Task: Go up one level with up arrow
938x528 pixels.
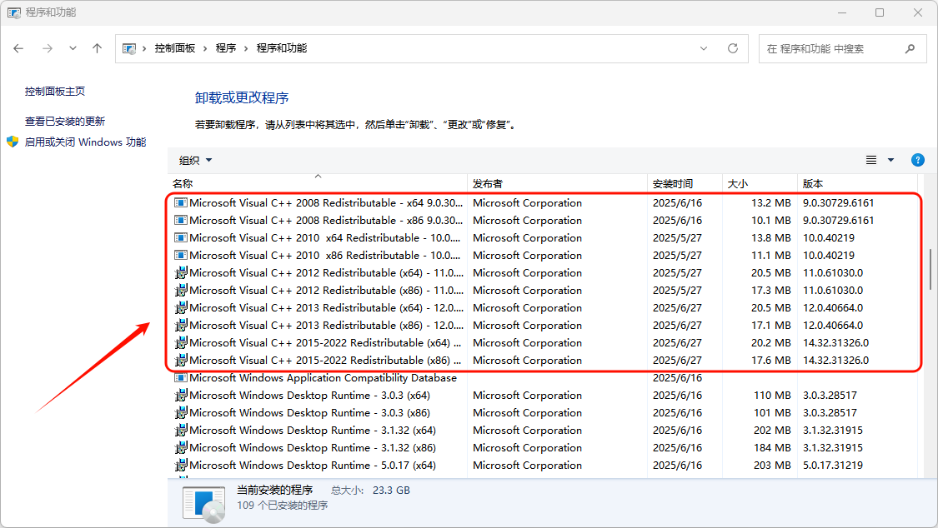Action: click(97, 48)
